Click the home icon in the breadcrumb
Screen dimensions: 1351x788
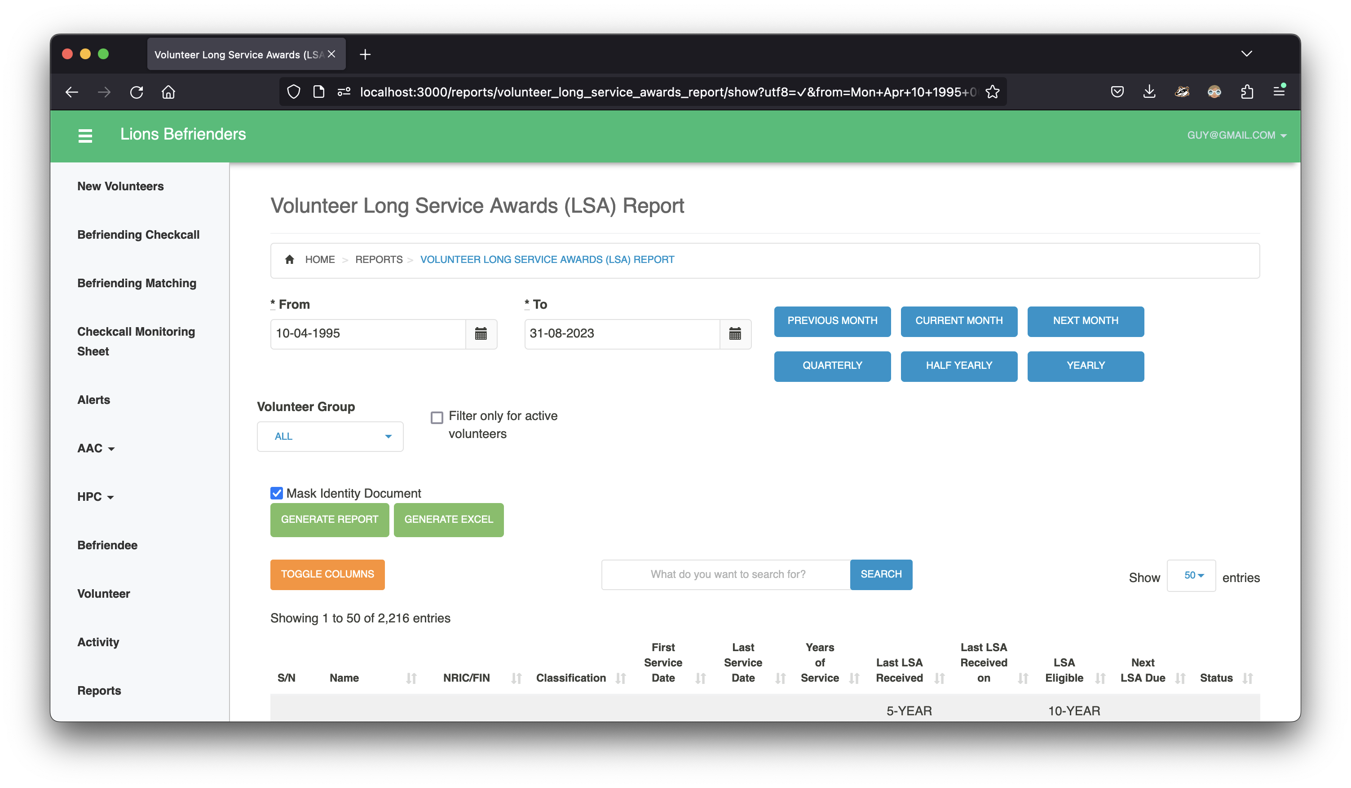point(290,259)
